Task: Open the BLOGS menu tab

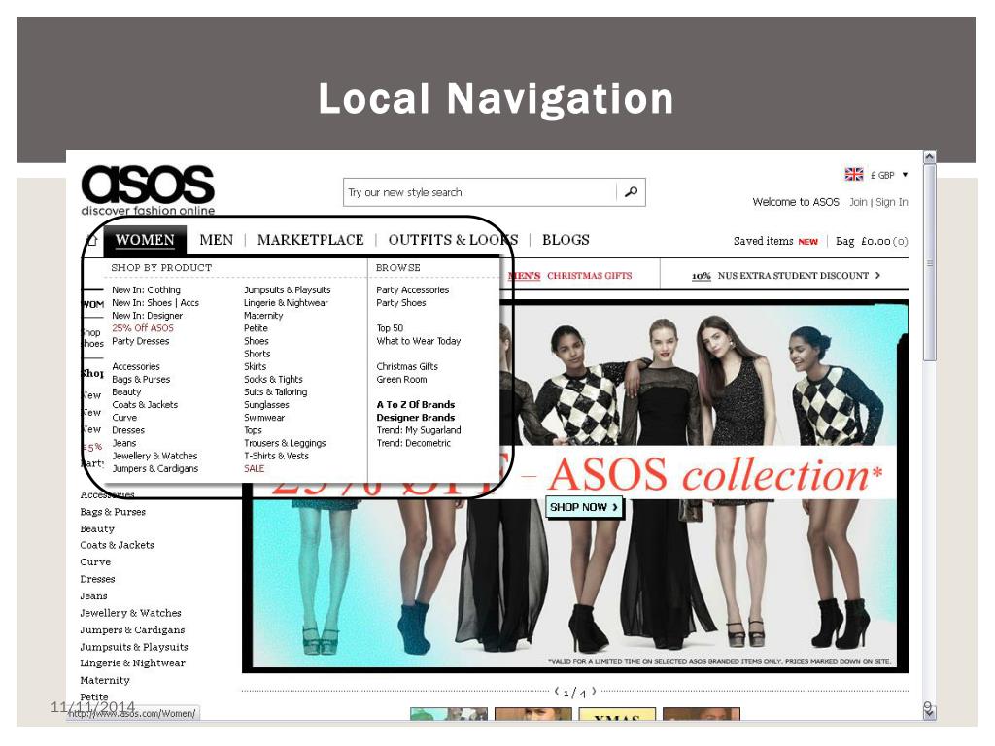Action: click(x=566, y=240)
